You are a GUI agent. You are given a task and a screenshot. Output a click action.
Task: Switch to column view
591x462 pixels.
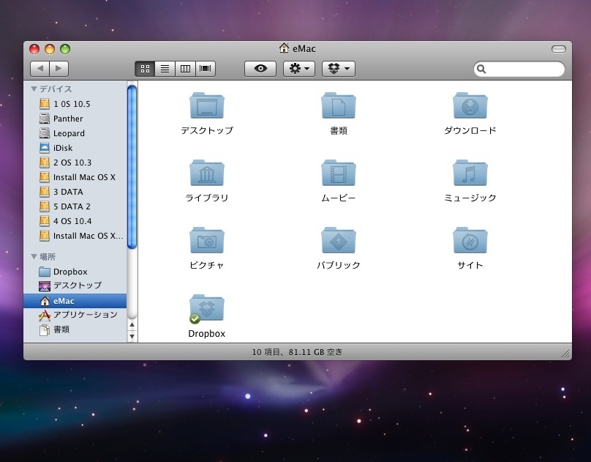pos(186,69)
